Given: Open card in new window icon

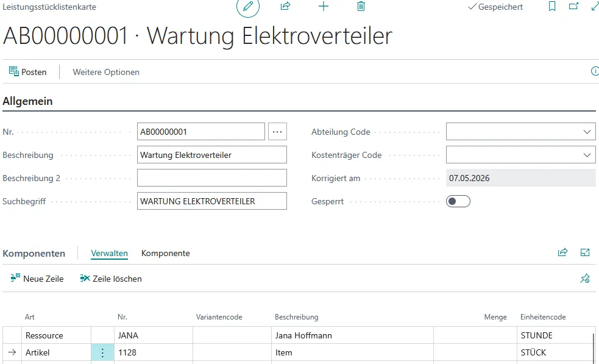Looking at the screenshot, I should pos(573,6).
